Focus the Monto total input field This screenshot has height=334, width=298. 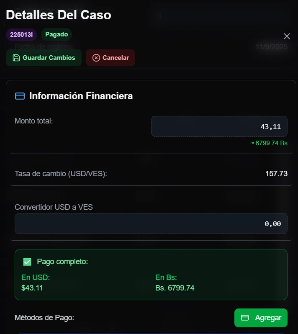(x=219, y=126)
